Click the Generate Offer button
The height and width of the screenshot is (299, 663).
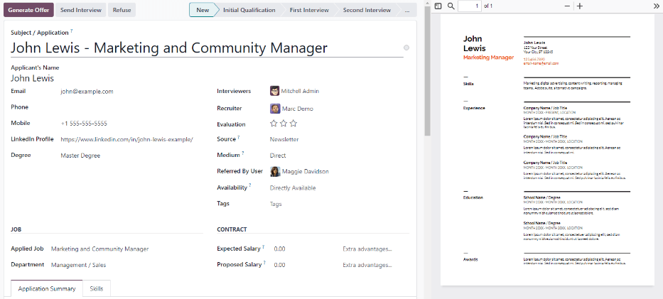tap(28, 10)
